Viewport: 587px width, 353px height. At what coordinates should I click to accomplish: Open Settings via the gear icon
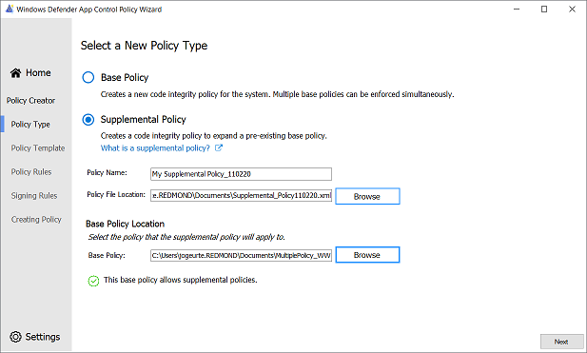point(16,337)
